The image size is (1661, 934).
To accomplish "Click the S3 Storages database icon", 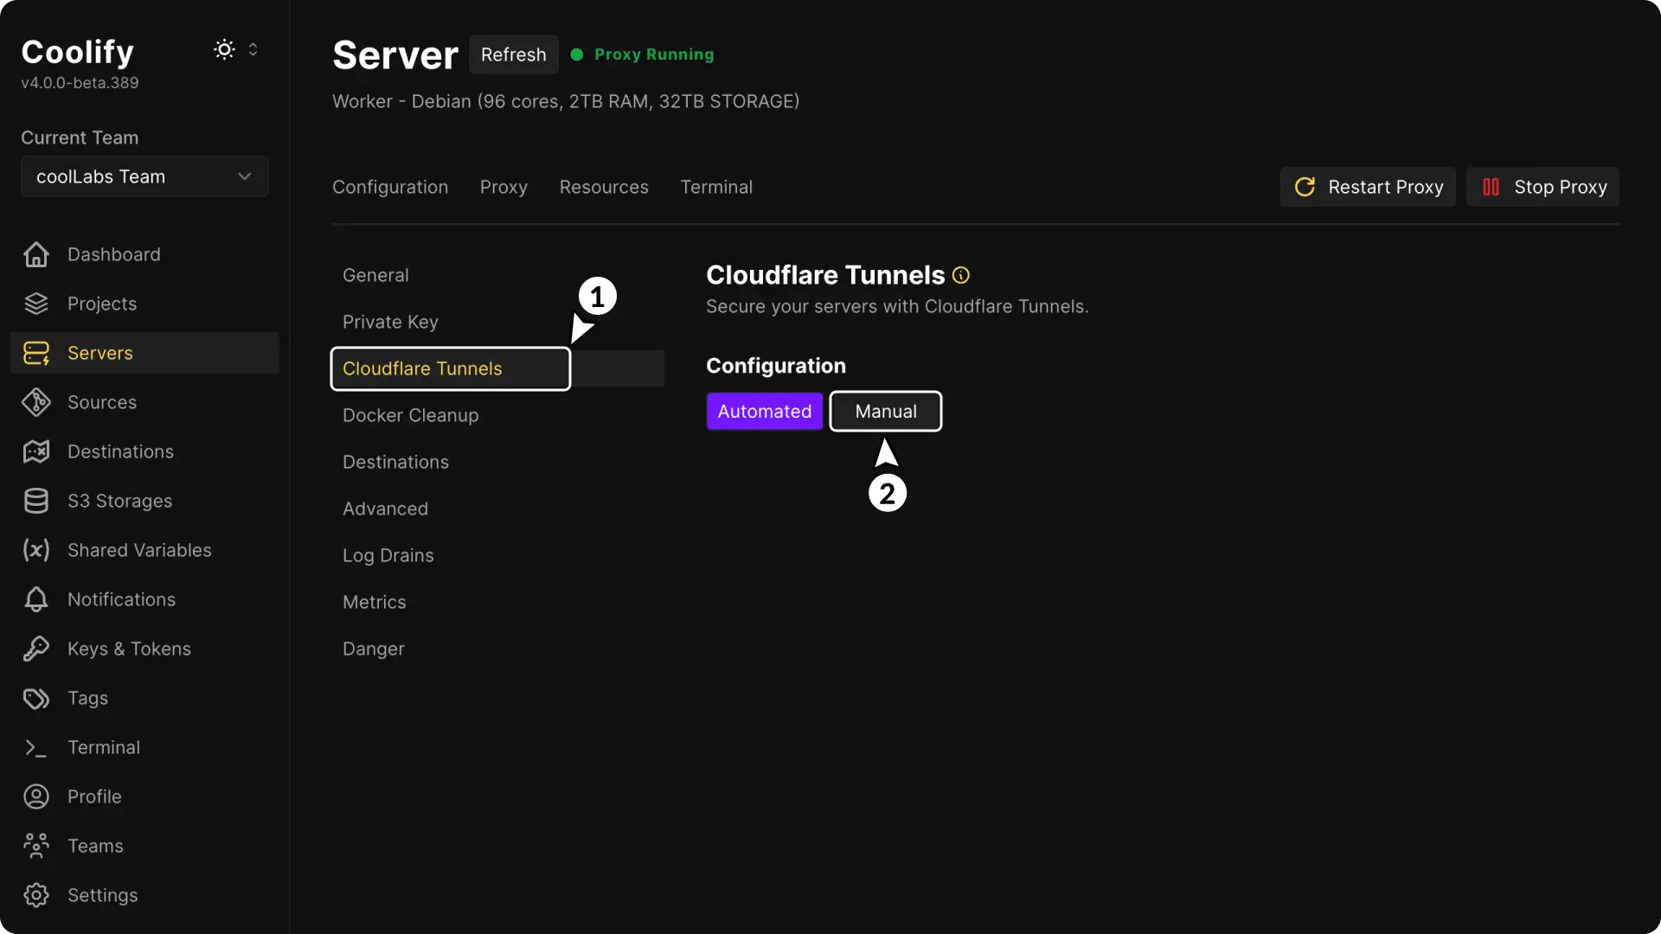I will pos(36,501).
